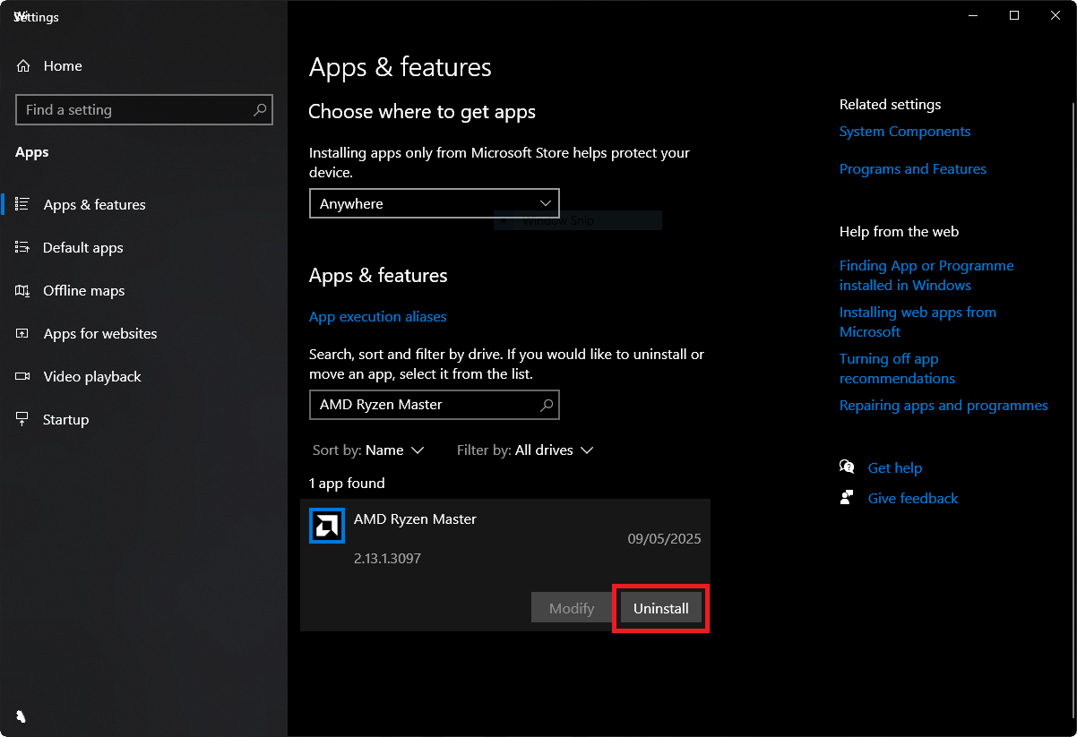This screenshot has width=1077, height=737.
Task: Open the Anywhere app source dropdown
Action: [x=434, y=203]
